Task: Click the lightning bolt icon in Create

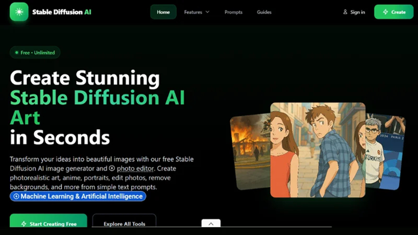Action: (385, 12)
